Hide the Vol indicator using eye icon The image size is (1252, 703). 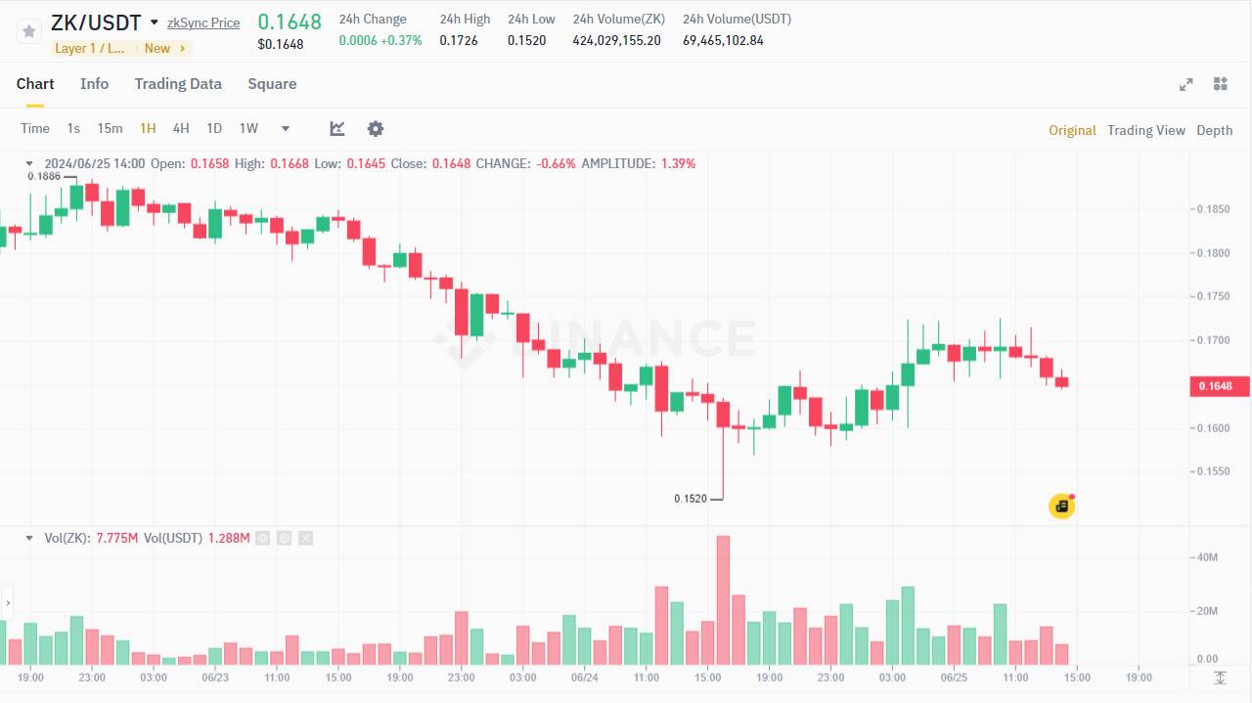click(x=262, y=538)
